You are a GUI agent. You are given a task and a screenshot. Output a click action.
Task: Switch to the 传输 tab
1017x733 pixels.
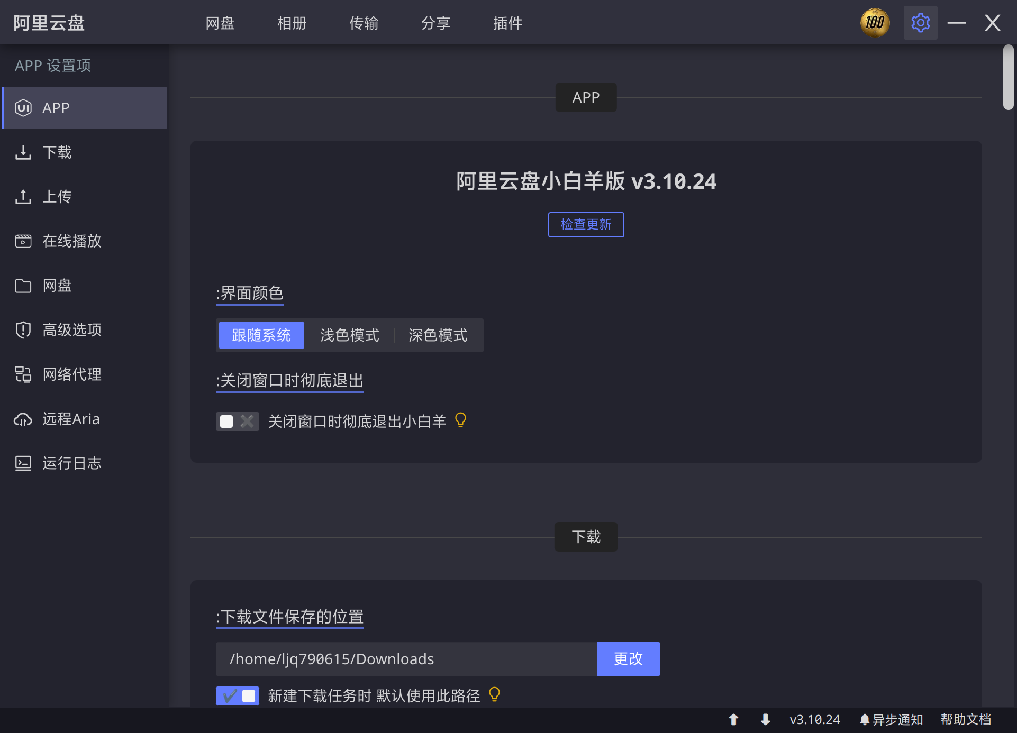364,23
